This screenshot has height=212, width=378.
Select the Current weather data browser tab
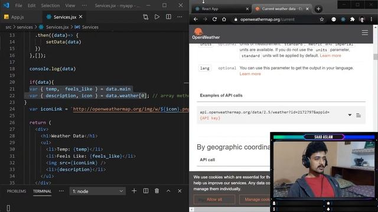(279, 9)
